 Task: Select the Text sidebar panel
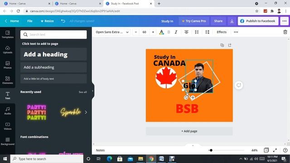8,96
